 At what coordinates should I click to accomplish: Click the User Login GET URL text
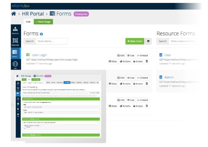(52, 59)
